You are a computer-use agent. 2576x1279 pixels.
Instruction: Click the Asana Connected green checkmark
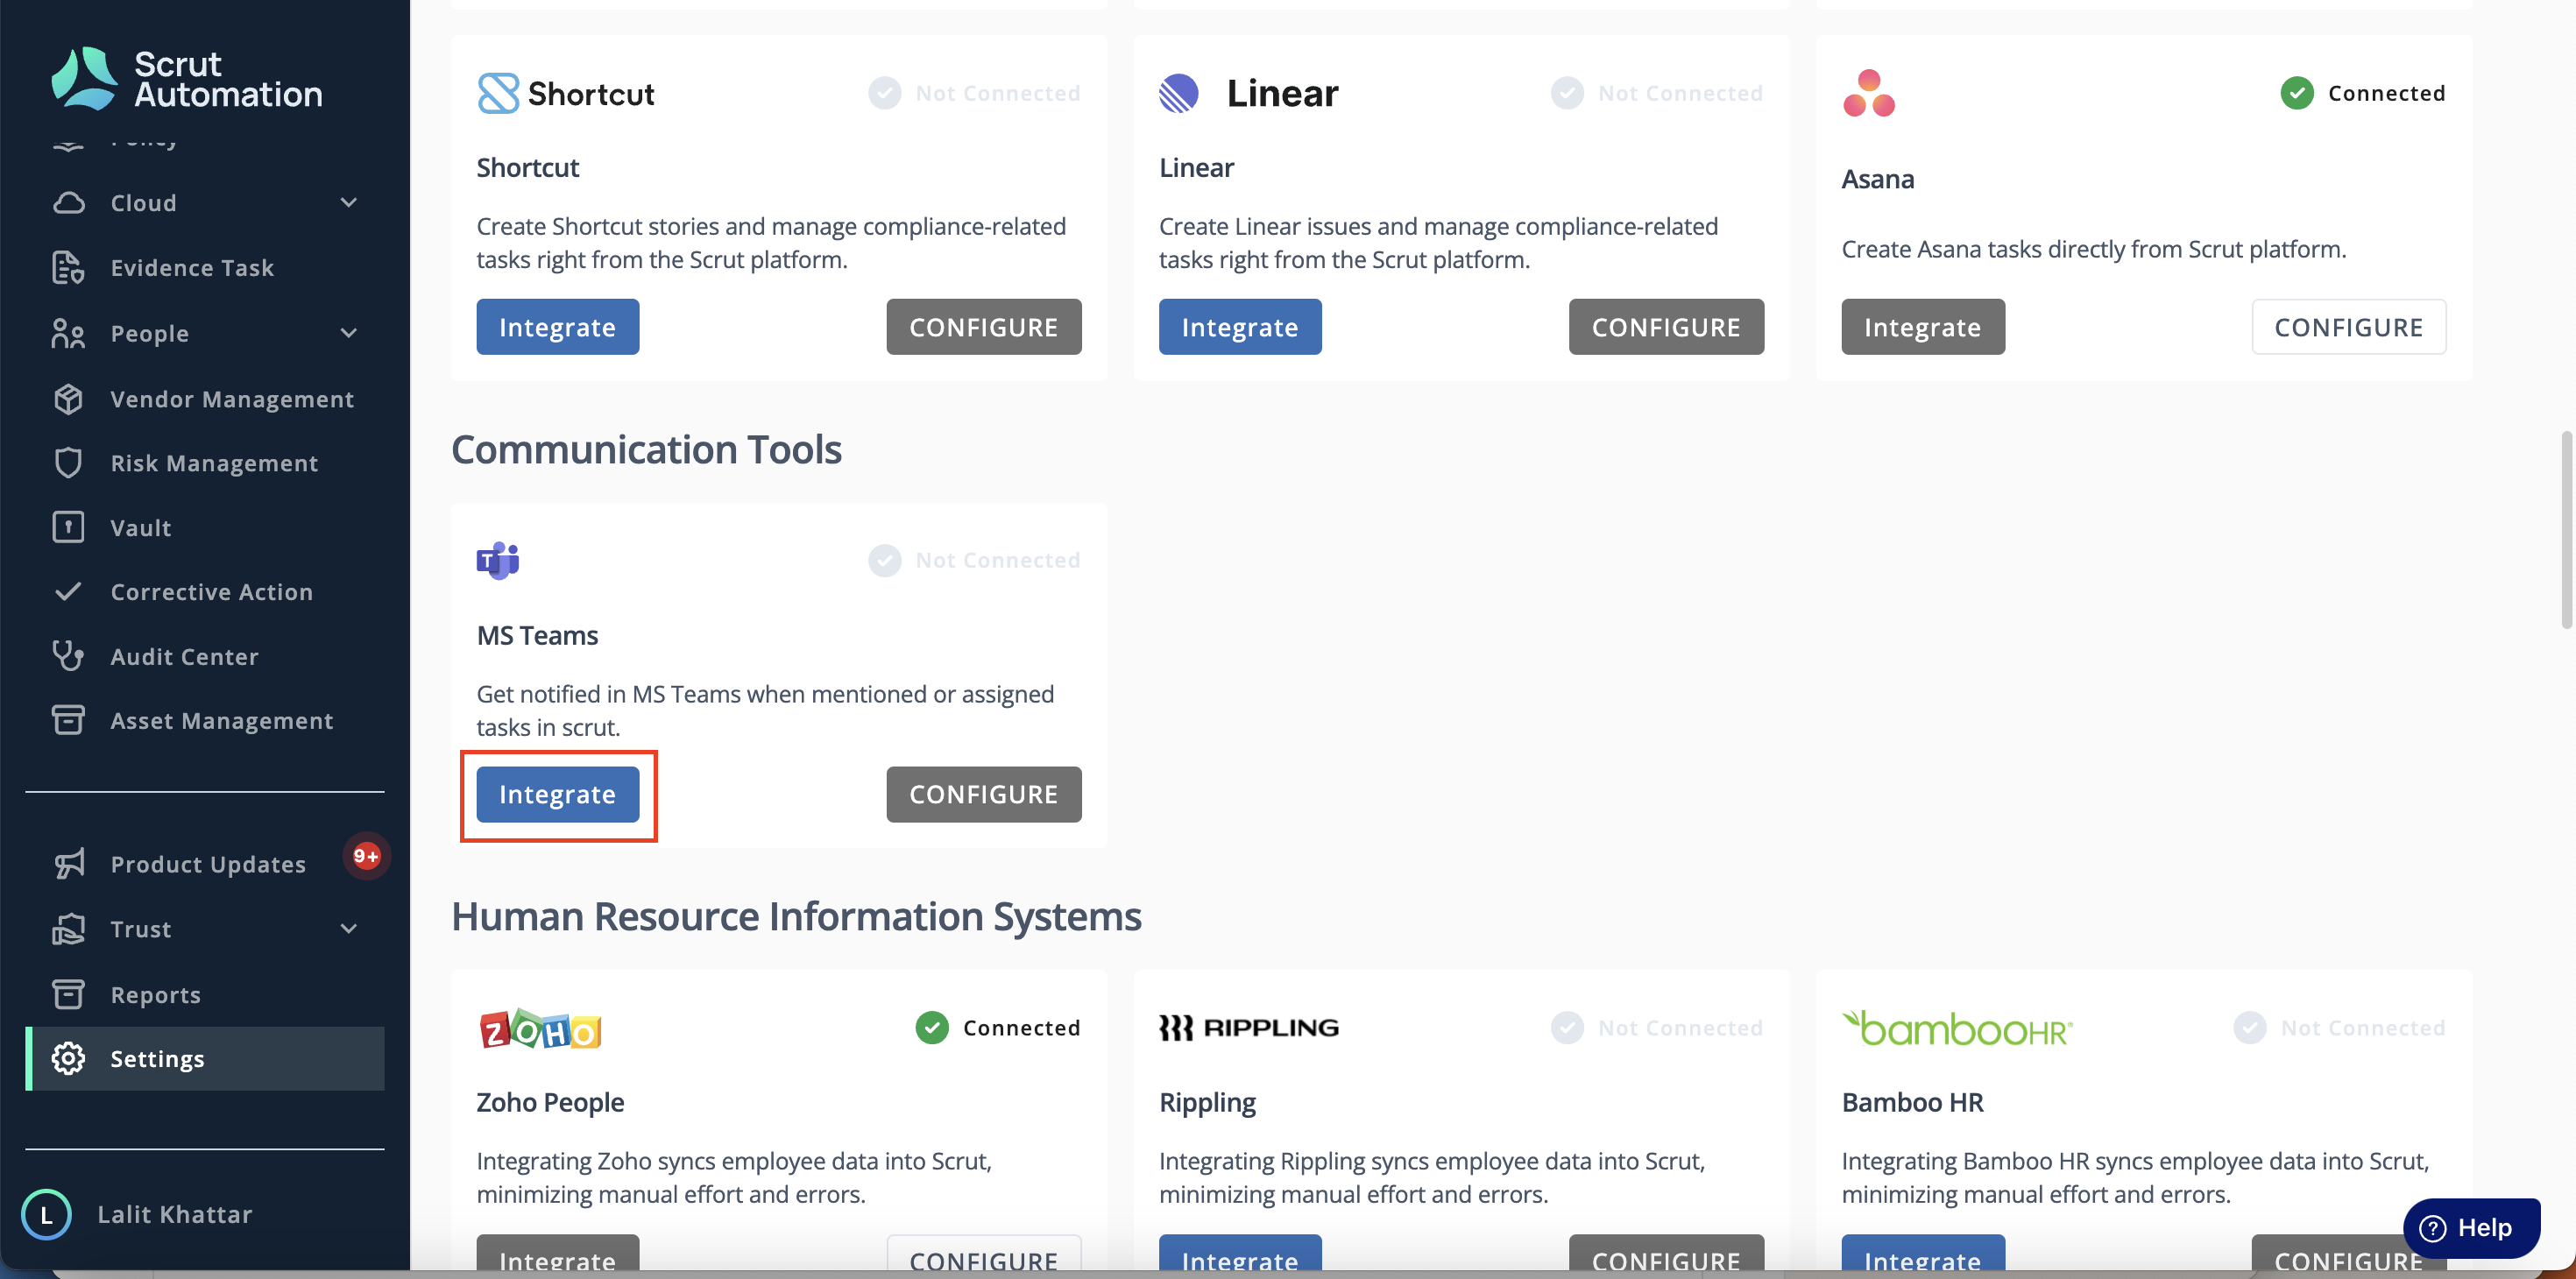pyautogui.click(x=2297, y=93)
